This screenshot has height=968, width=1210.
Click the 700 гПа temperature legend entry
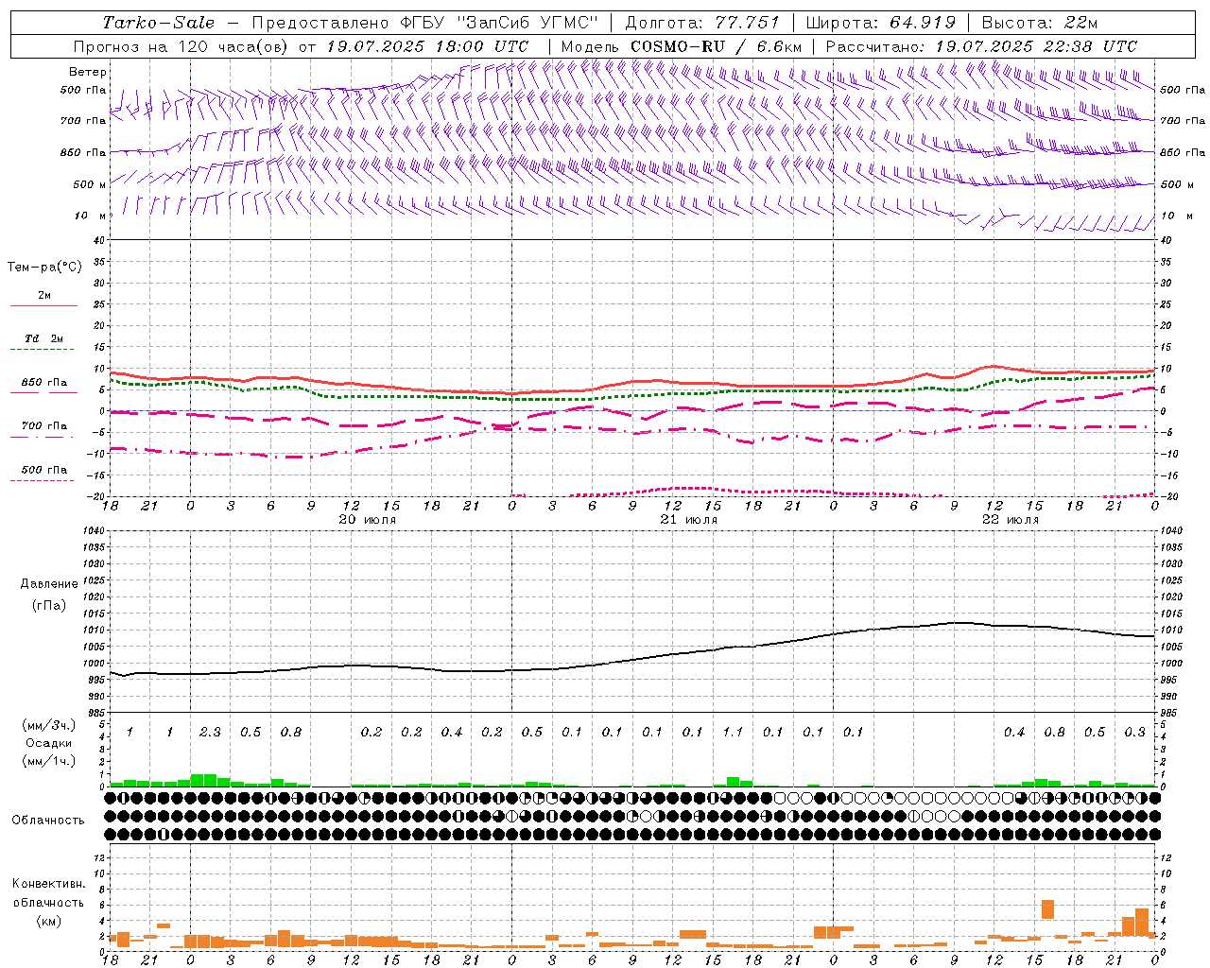(x=43, y=426)
